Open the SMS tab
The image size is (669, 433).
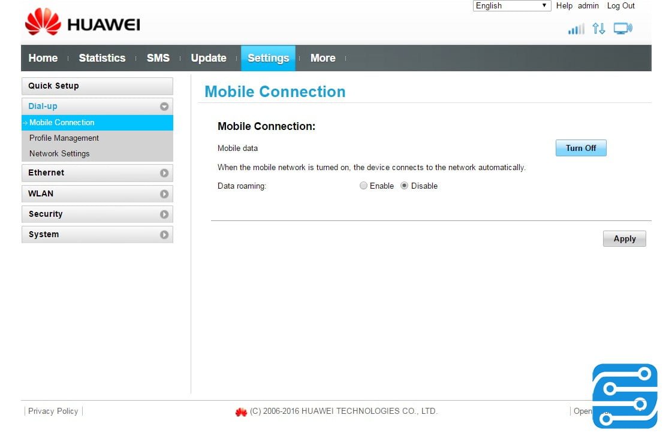[x=158, y=58]
